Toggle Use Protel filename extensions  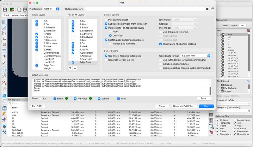[x=106, y=56]
